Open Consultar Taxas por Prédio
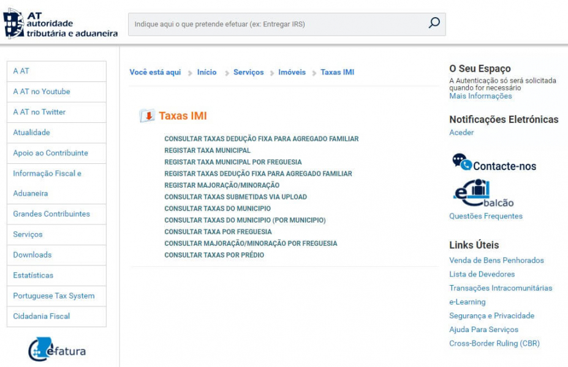Screen dimensions: 568x367 [x=214, y=255]
